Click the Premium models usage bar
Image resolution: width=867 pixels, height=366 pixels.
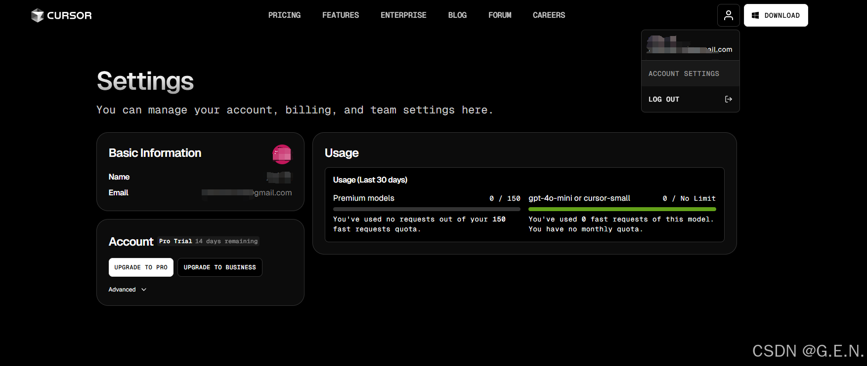(427, 209)
